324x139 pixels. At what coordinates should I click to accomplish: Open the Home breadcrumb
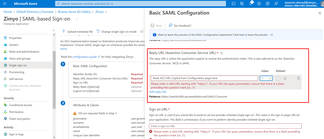8,12
